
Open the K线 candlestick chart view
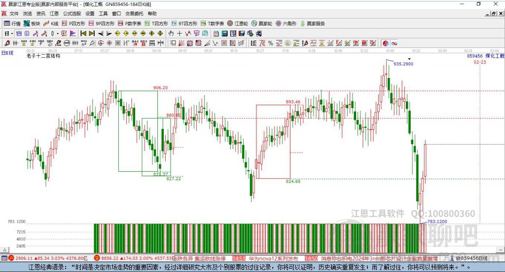(52, 23)
